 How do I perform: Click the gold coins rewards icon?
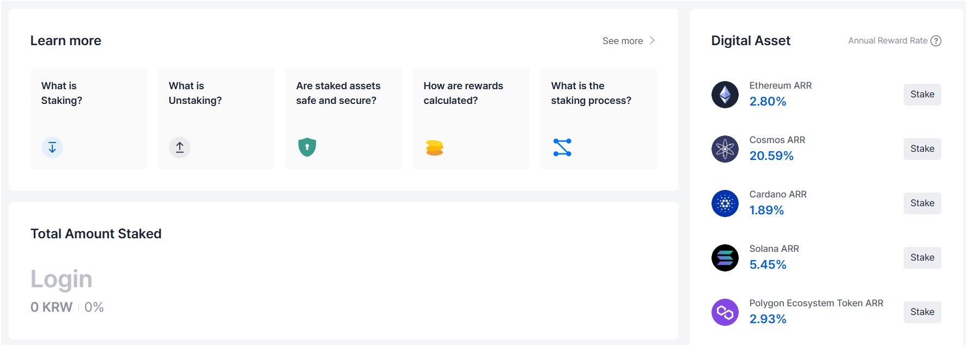[x=434, y=147]
